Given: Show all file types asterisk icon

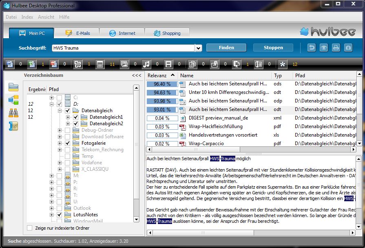Looking at the screenshot, I should coord(282,64).
